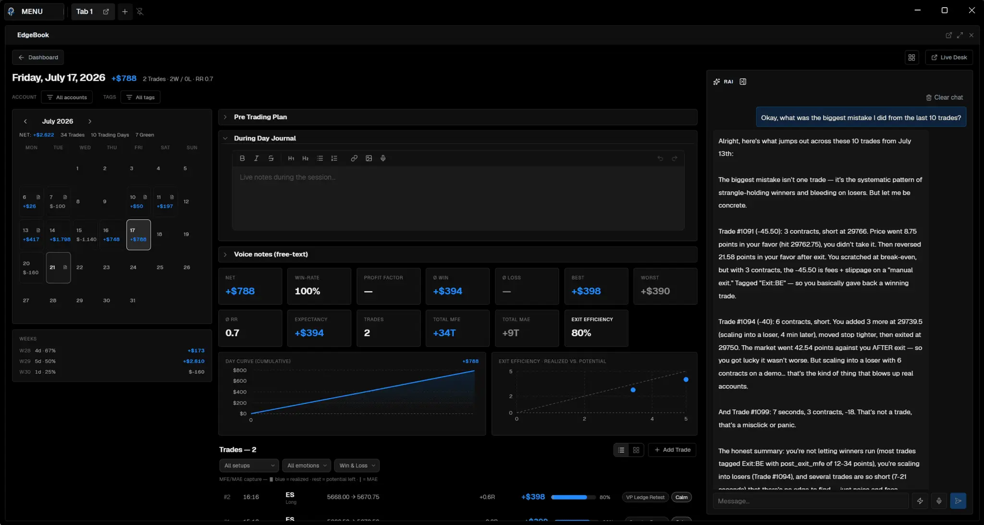984x525 pixels.
Task: Insert bulleted list in journal
Action: [x=320, y=158]
